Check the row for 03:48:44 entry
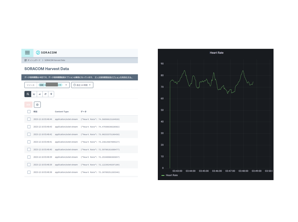The image size is (298, 222). click(x=29, y=119)
